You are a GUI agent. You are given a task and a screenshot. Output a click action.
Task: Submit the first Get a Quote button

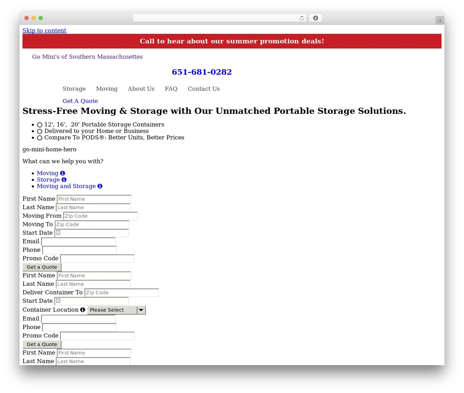coord(42,267)
